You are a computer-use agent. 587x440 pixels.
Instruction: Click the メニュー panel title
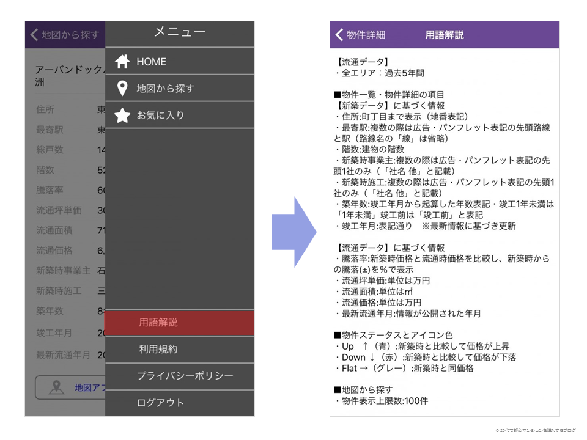pyautogui.click(x=179, y=32)
